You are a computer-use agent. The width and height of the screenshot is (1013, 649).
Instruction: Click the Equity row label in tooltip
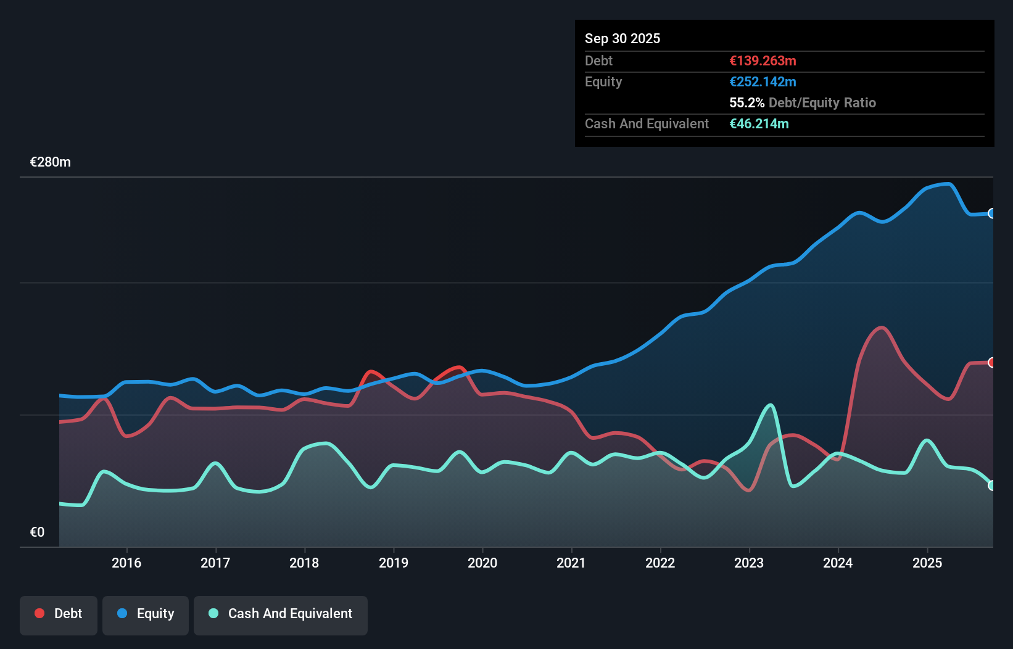(603, 81)
